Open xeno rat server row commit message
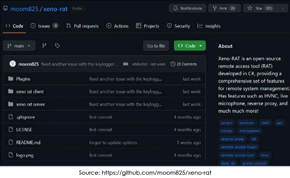This screenshot has width=290, height=178. (x=125, y=104)
